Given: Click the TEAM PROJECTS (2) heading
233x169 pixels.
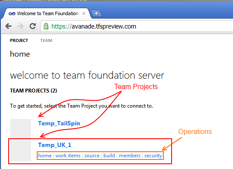Looking at the screenshot, I should 33,90.
